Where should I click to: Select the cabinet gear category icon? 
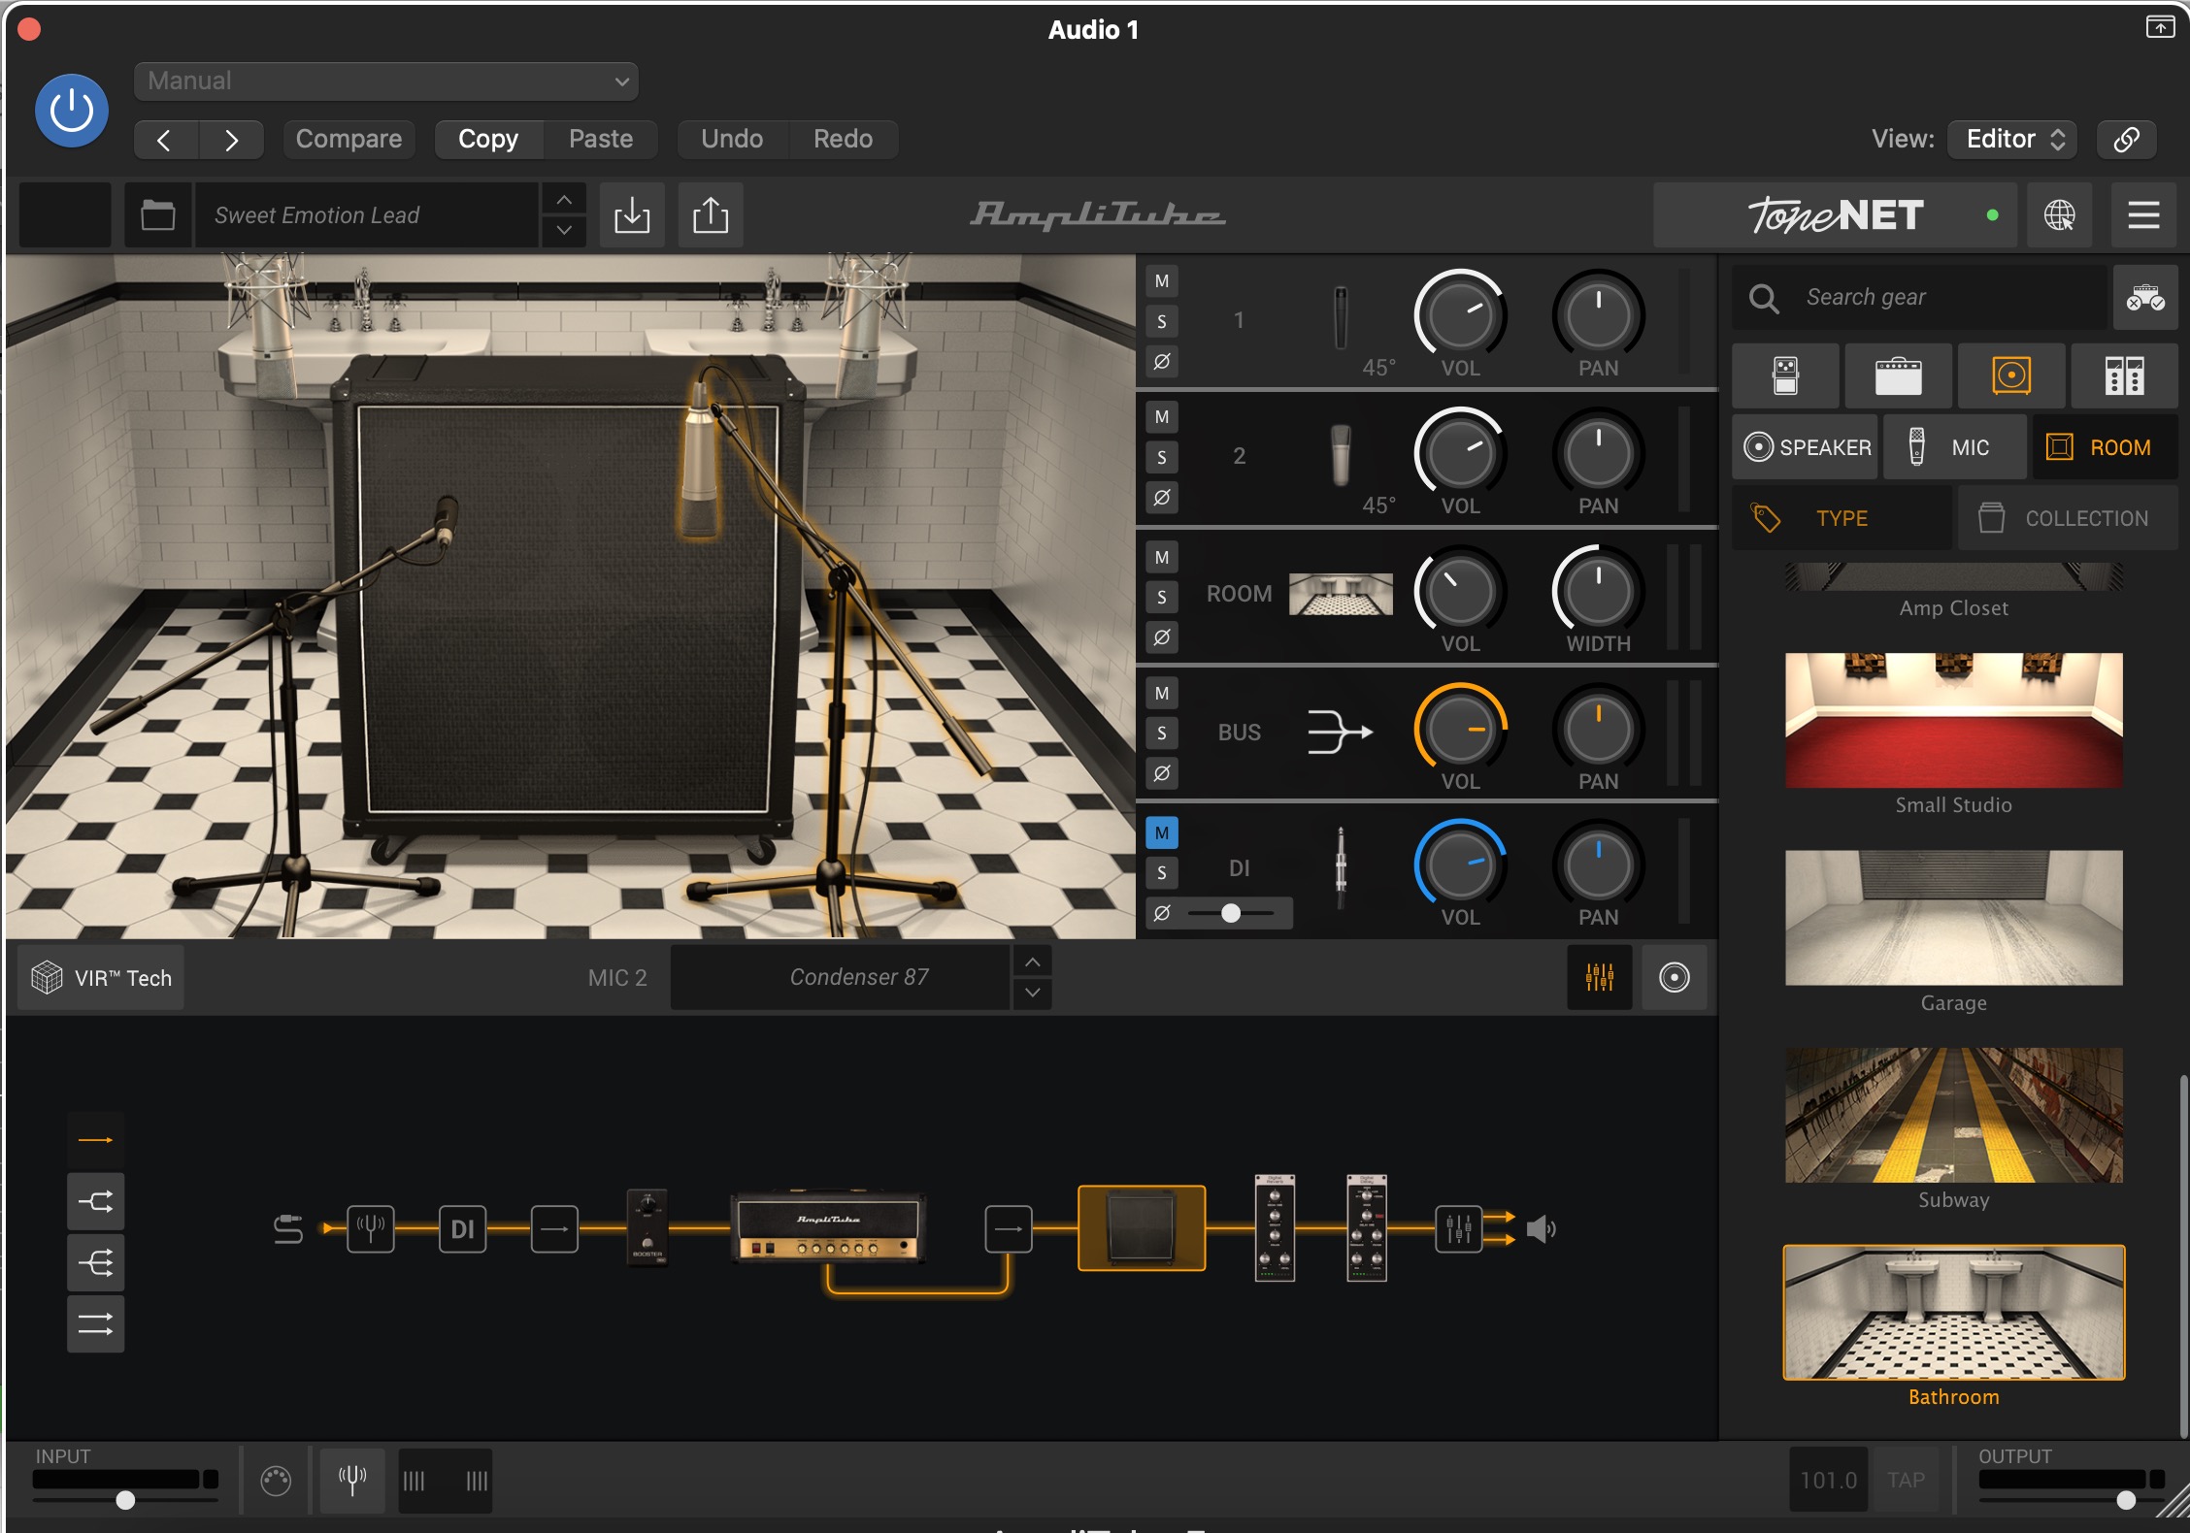point(2011,375)
